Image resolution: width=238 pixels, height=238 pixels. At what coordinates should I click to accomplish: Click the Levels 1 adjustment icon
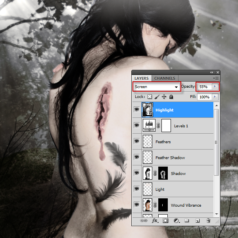(x=149, y=125)
